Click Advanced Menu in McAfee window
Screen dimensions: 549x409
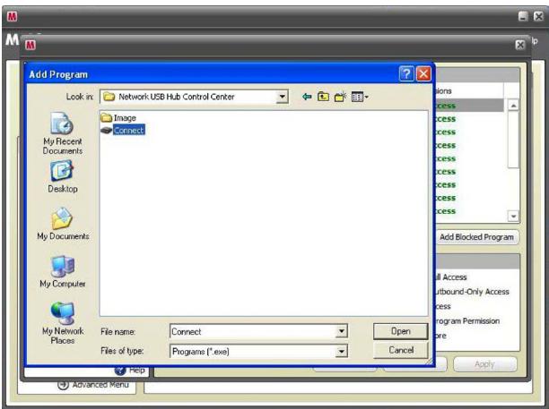(x=93, y=385)
